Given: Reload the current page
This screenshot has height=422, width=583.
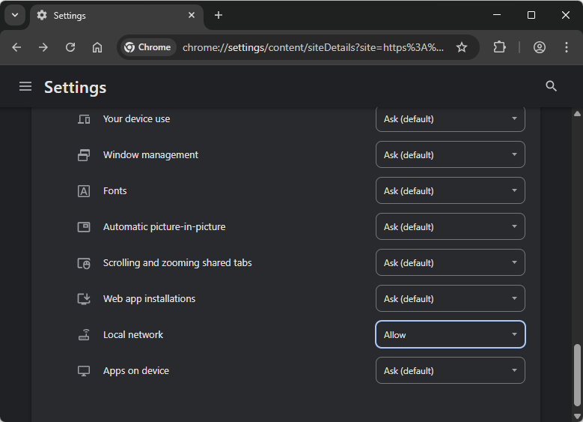Looking at the screenshot, I should tap(70, 47).
